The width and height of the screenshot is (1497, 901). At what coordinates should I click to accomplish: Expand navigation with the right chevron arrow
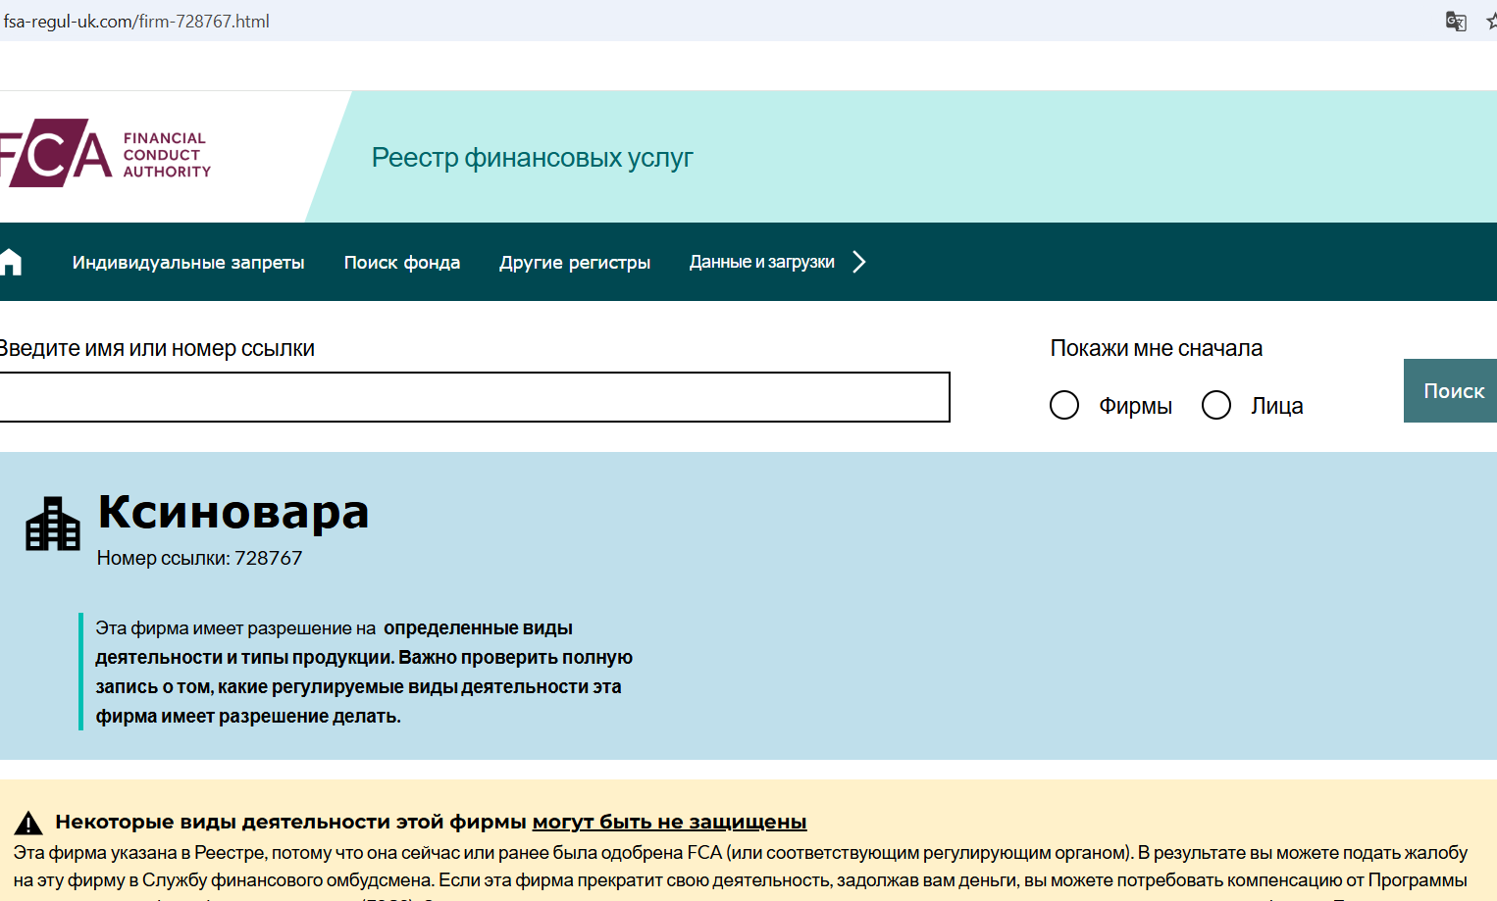[859, 262]
